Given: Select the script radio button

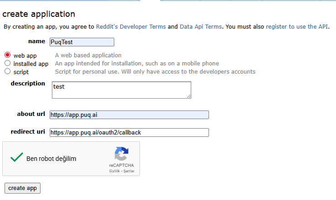Looking at the screenshot, I should click(x=8, y=71).
